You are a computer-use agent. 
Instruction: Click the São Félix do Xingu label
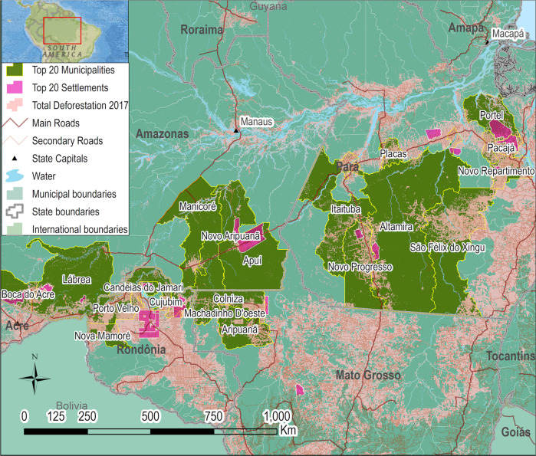pyautogui.click(x=449, y=248)
